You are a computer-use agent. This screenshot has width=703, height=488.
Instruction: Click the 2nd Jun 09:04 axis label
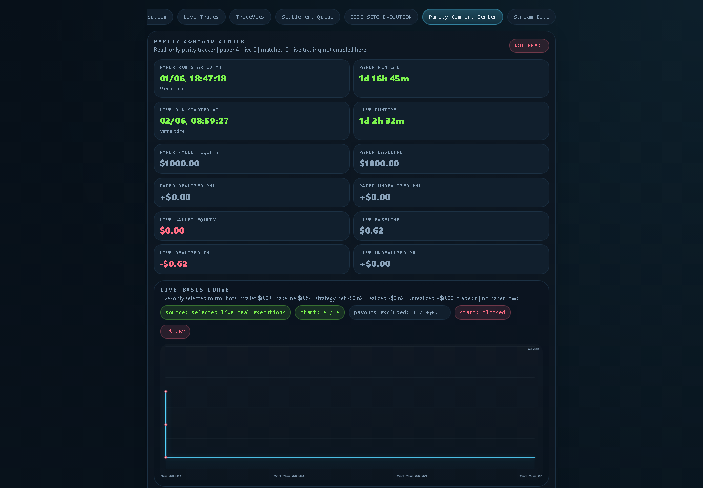point(289,476)
